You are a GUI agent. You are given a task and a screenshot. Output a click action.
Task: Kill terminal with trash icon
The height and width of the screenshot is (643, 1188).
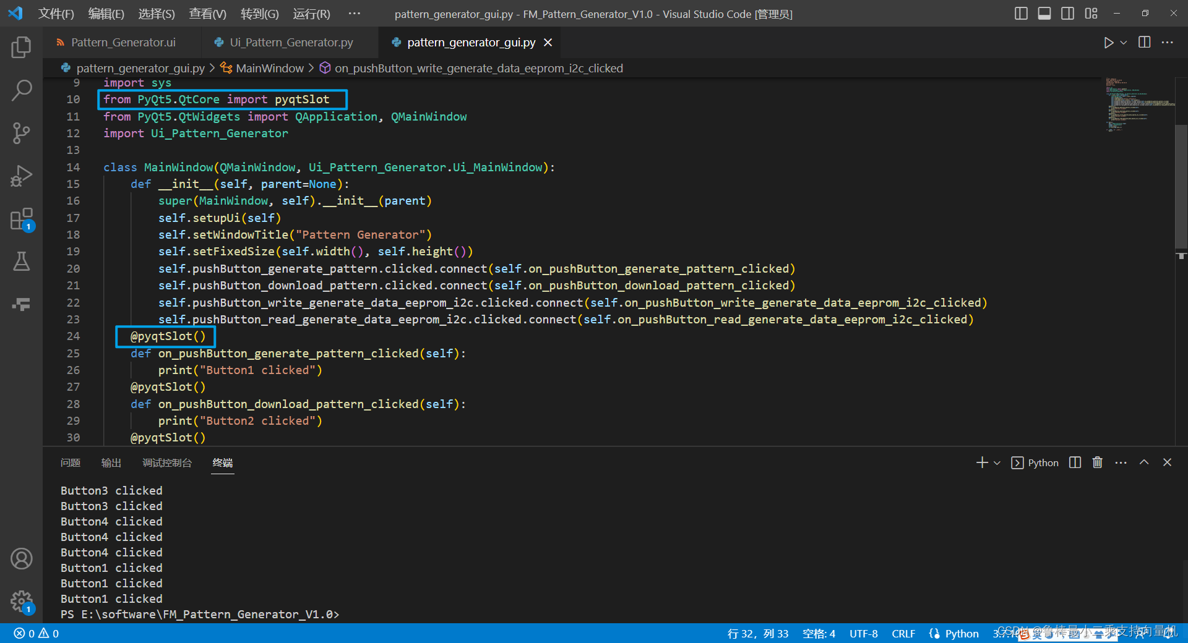click(1098, 462)
